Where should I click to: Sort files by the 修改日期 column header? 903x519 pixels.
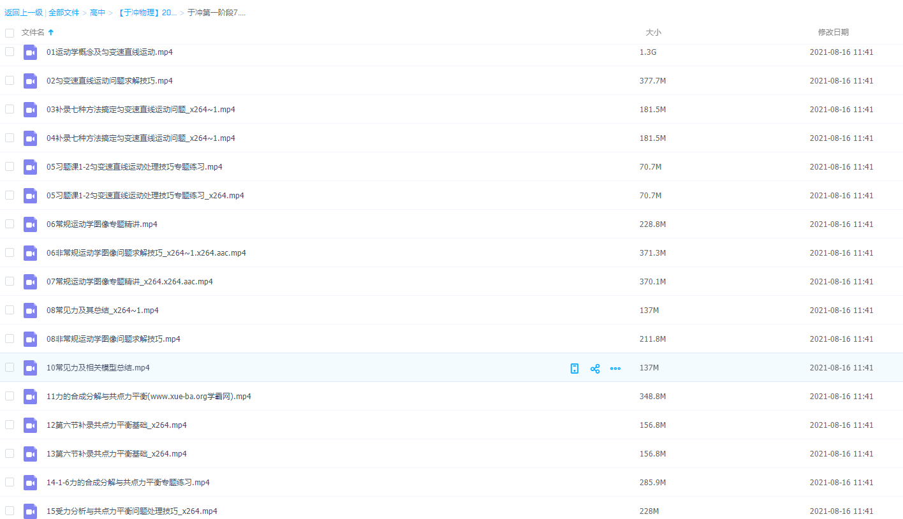point(833,33)
